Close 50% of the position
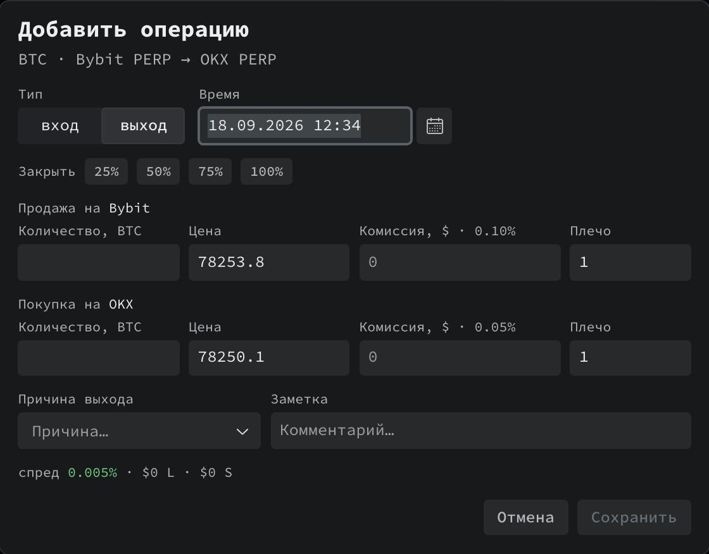 tap(158, 172)
